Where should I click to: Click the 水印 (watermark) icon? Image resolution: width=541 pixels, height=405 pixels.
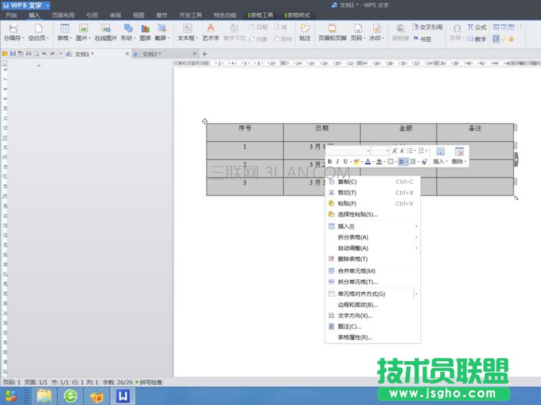376,29
